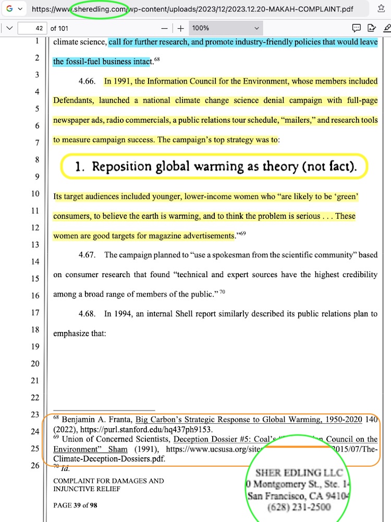
Task: Choose the highlighter pen tool
Action: pos(386,28)
